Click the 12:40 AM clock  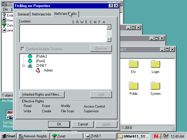[177, 136]
